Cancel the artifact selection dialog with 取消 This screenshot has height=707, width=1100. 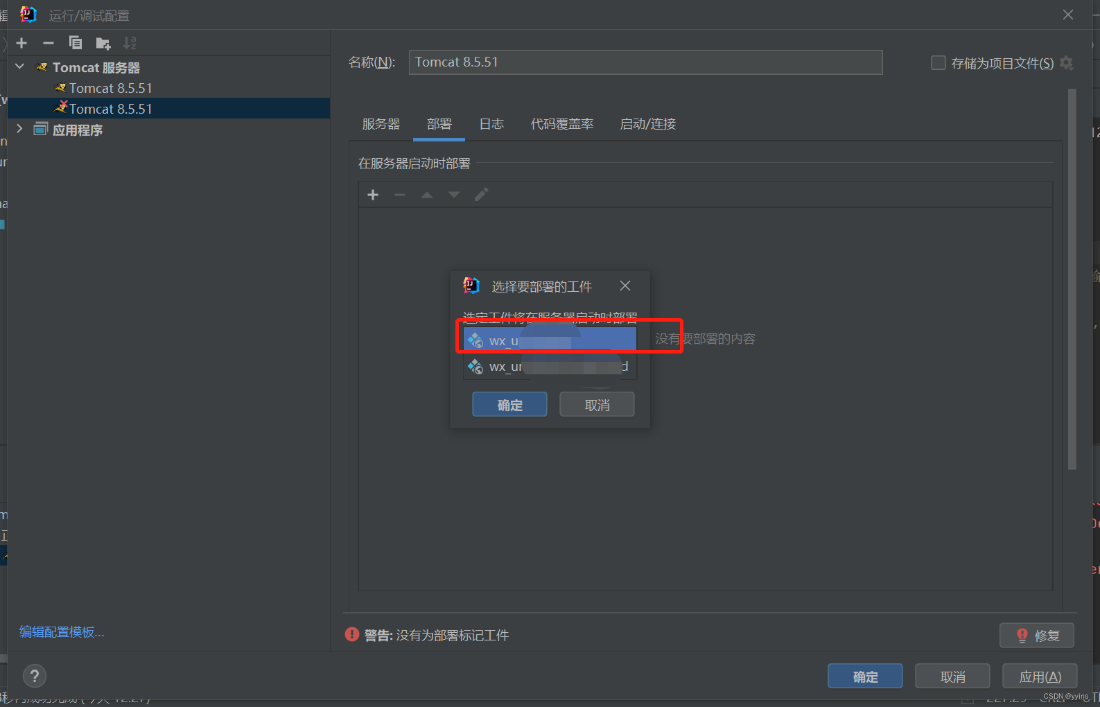coord(597,405)
